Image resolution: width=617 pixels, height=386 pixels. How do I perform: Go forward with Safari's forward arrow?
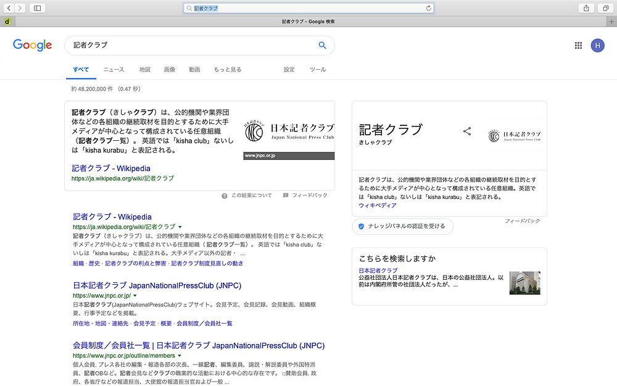pos(20,8)
